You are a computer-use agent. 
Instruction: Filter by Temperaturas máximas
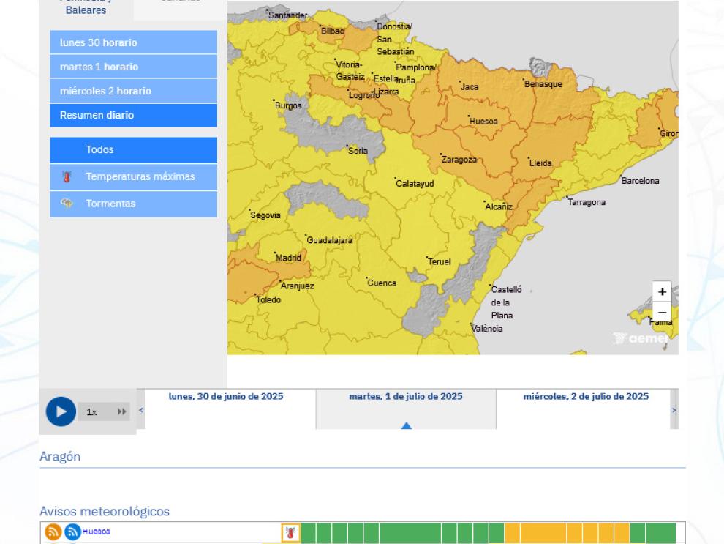[133, 176]
